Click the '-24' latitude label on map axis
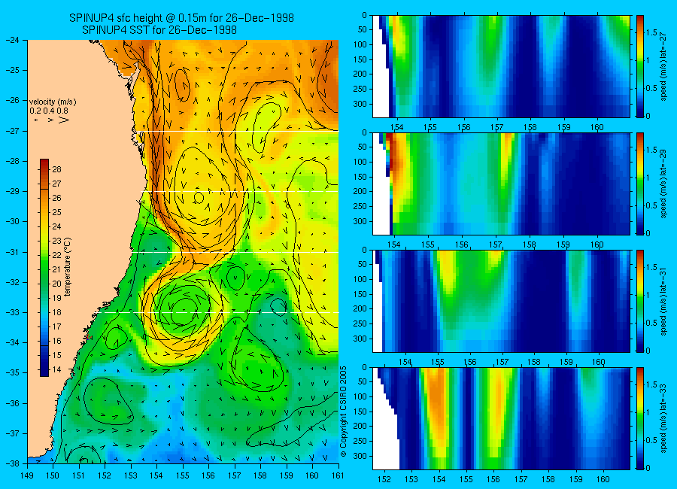677x489 pixels. pyautogui.click(x=13, y=40)
